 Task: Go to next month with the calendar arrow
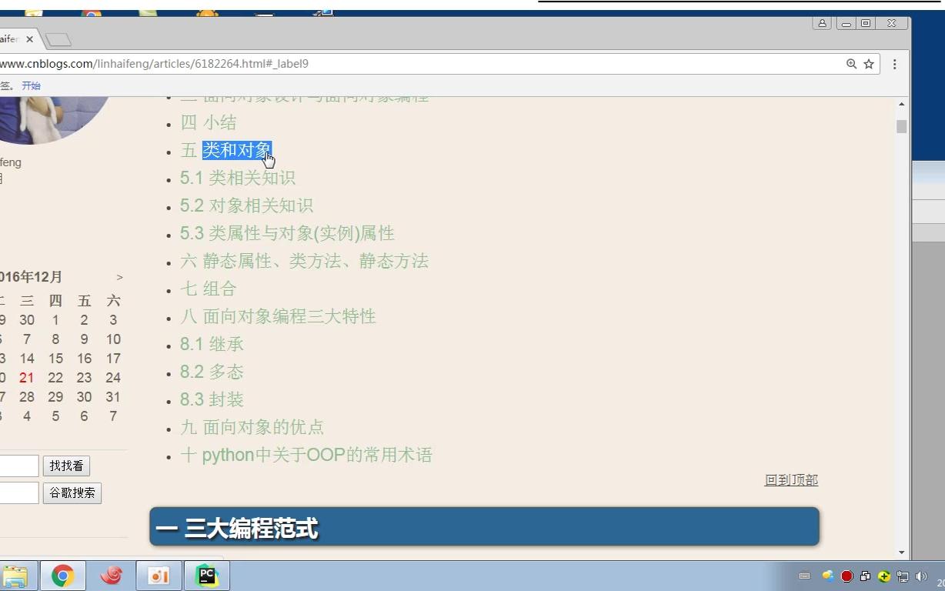pos(119,277)
